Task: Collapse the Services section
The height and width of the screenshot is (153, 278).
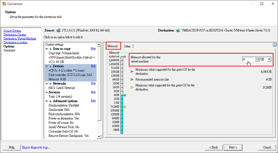Action: pos(46,92)
